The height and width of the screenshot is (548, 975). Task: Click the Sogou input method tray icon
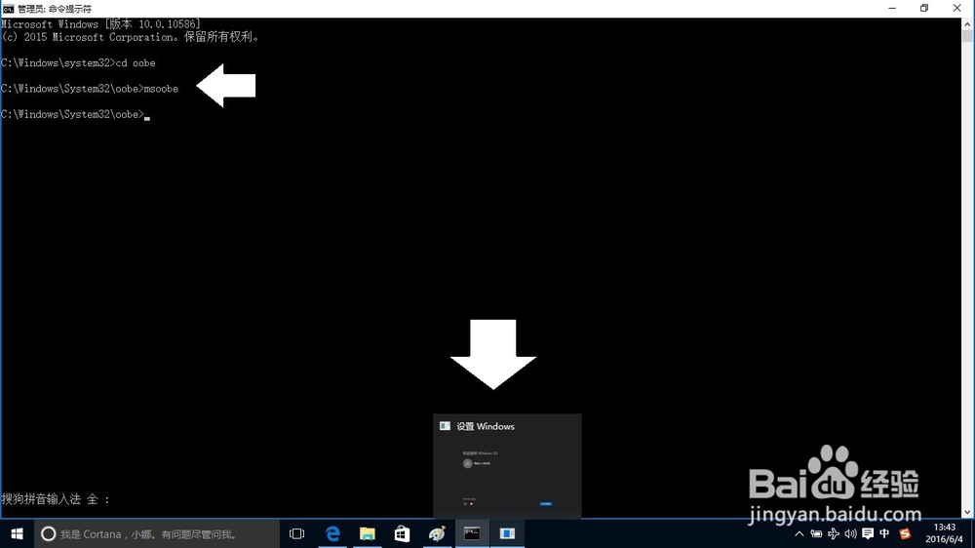tap(905, 533)
